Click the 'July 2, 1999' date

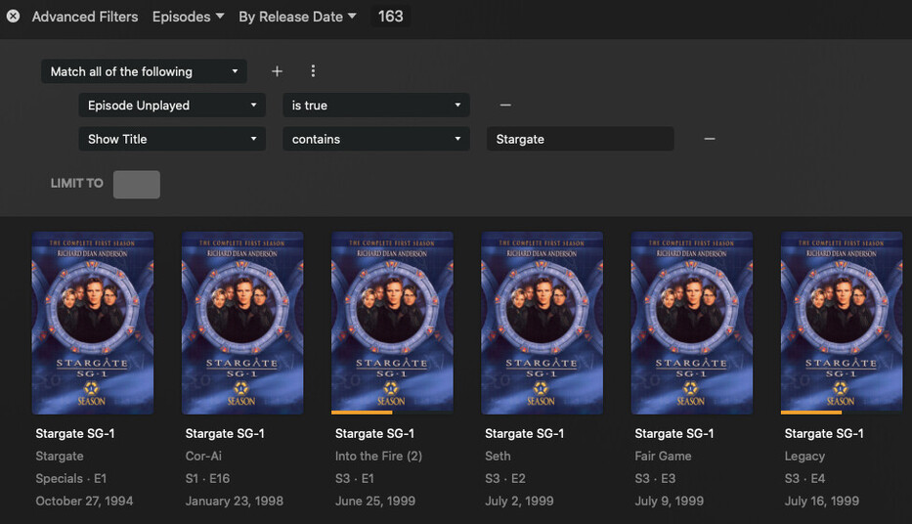519,501
